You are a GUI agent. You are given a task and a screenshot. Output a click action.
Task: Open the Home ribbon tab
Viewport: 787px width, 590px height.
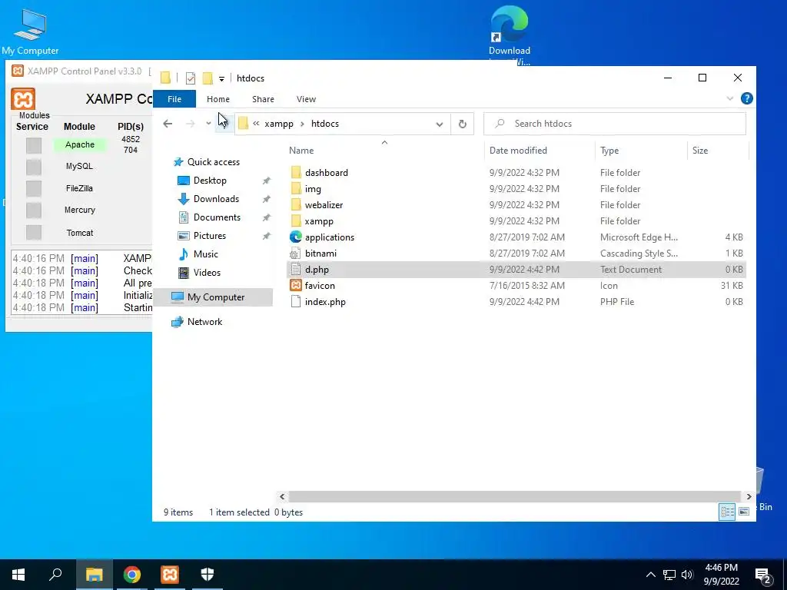pos(218,99)
